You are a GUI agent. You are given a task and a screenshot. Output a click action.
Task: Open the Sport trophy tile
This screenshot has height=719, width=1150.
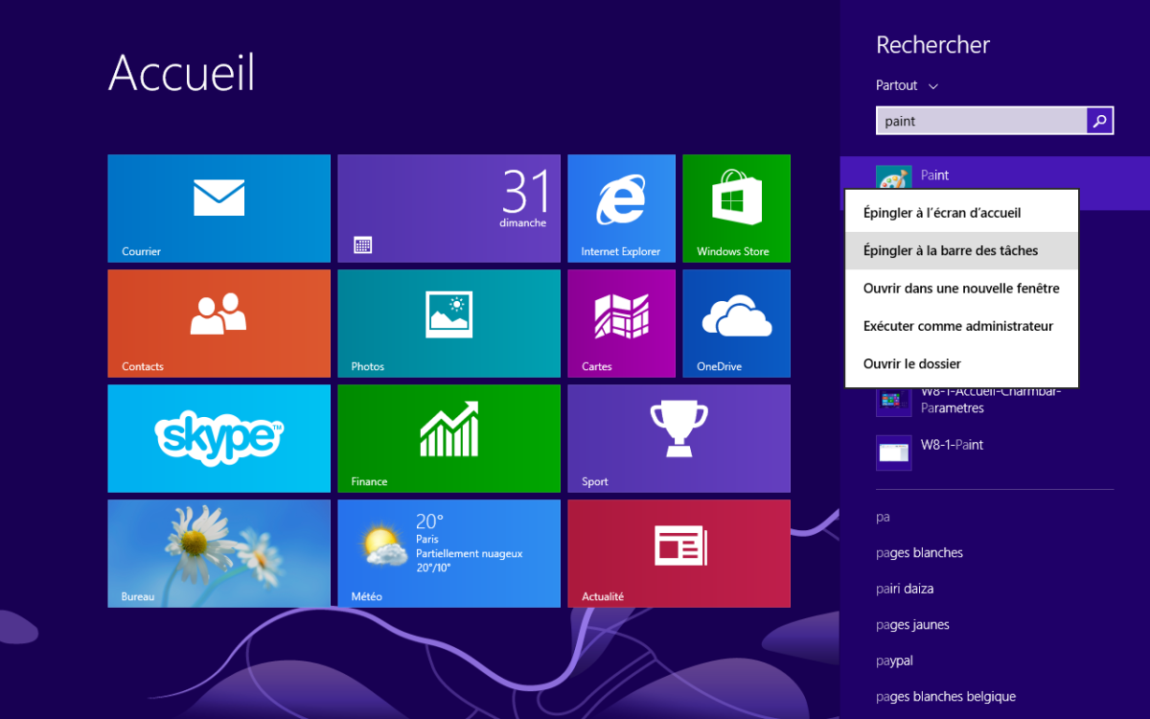pyautogui.click(x=678, y=438)
